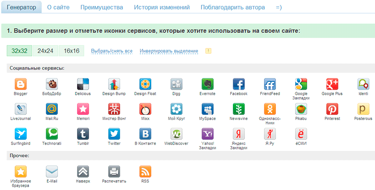Select the Мой Круг icon
This screenshot has height=190, width=375.
177,109
